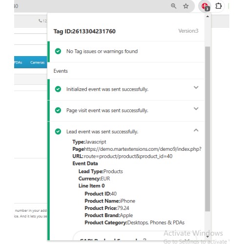Click the popup scroll down arrow
Viewport: 244px width, 244px height.
pos(207,237)
